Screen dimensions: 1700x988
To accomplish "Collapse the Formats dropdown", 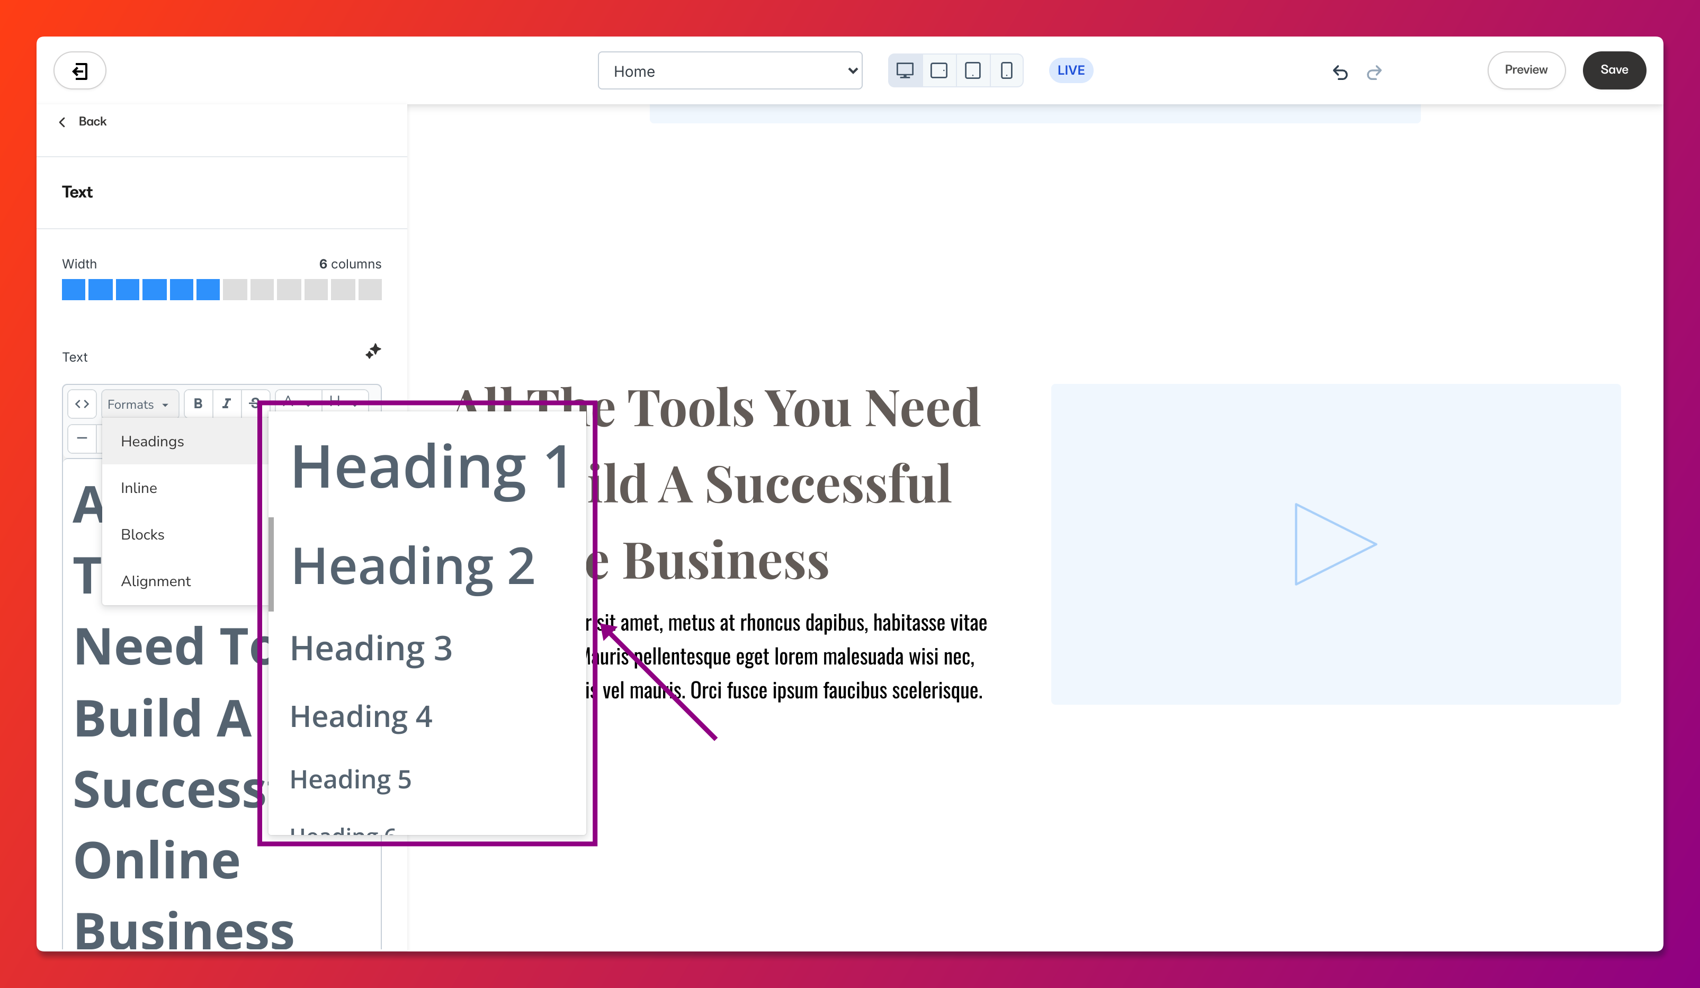I will click(x=138, y=404).
